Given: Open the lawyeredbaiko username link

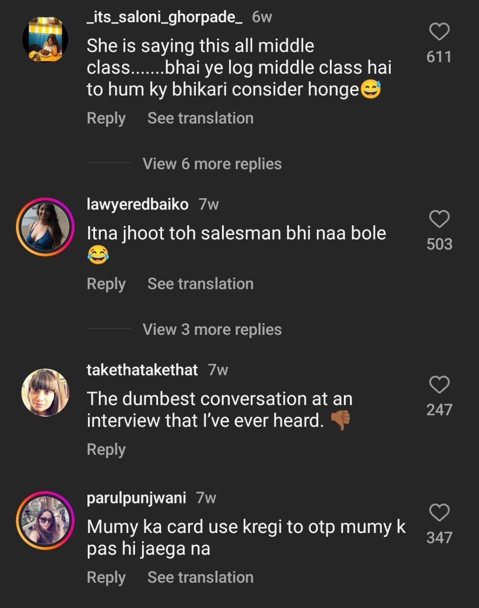Looking at the screenshot, I should (137, 204).
